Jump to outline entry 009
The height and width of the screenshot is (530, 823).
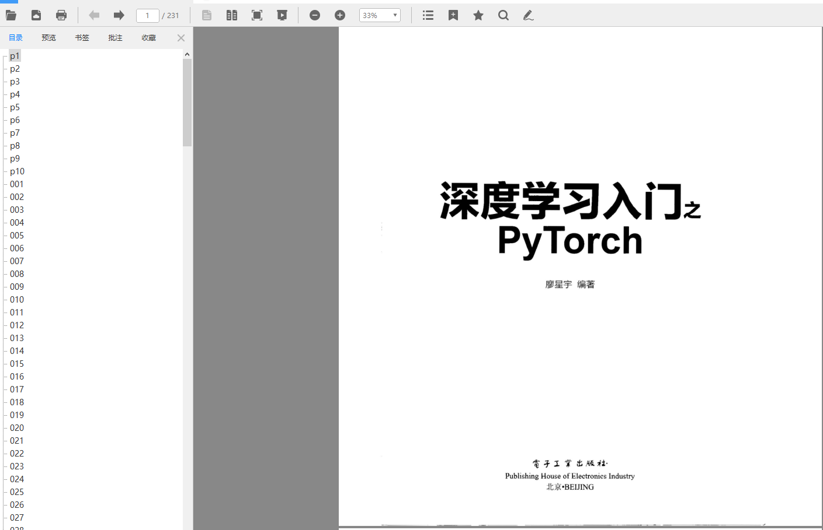click(17, 287)
